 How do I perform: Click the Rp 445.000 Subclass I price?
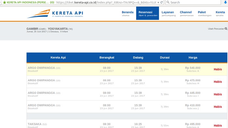click(193, 94)
